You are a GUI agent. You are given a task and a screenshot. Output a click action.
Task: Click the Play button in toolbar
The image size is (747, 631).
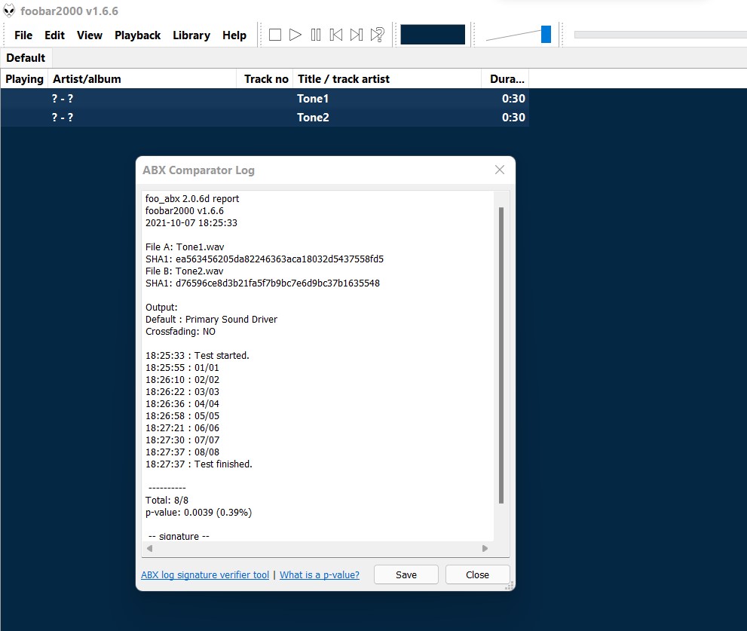pos(295,35)
